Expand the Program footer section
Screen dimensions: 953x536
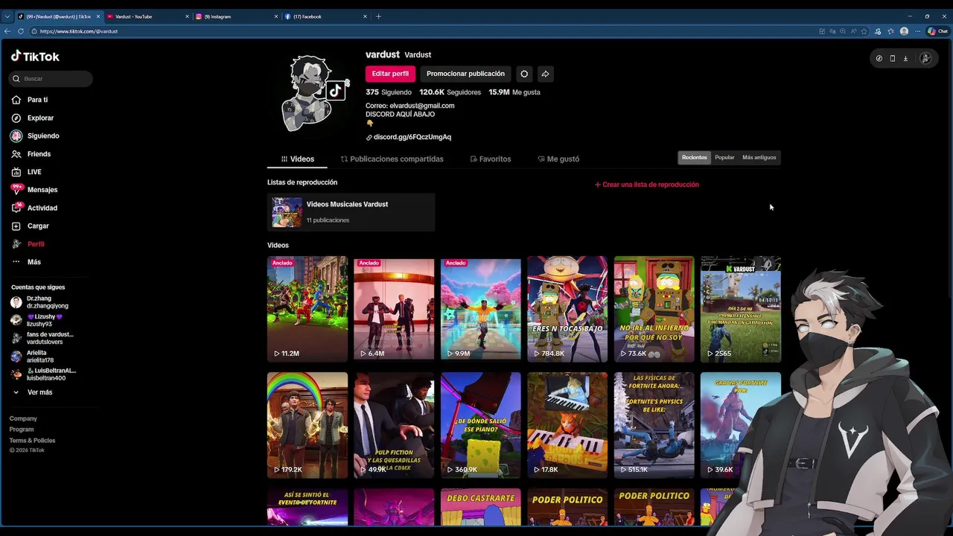point(22,430)
